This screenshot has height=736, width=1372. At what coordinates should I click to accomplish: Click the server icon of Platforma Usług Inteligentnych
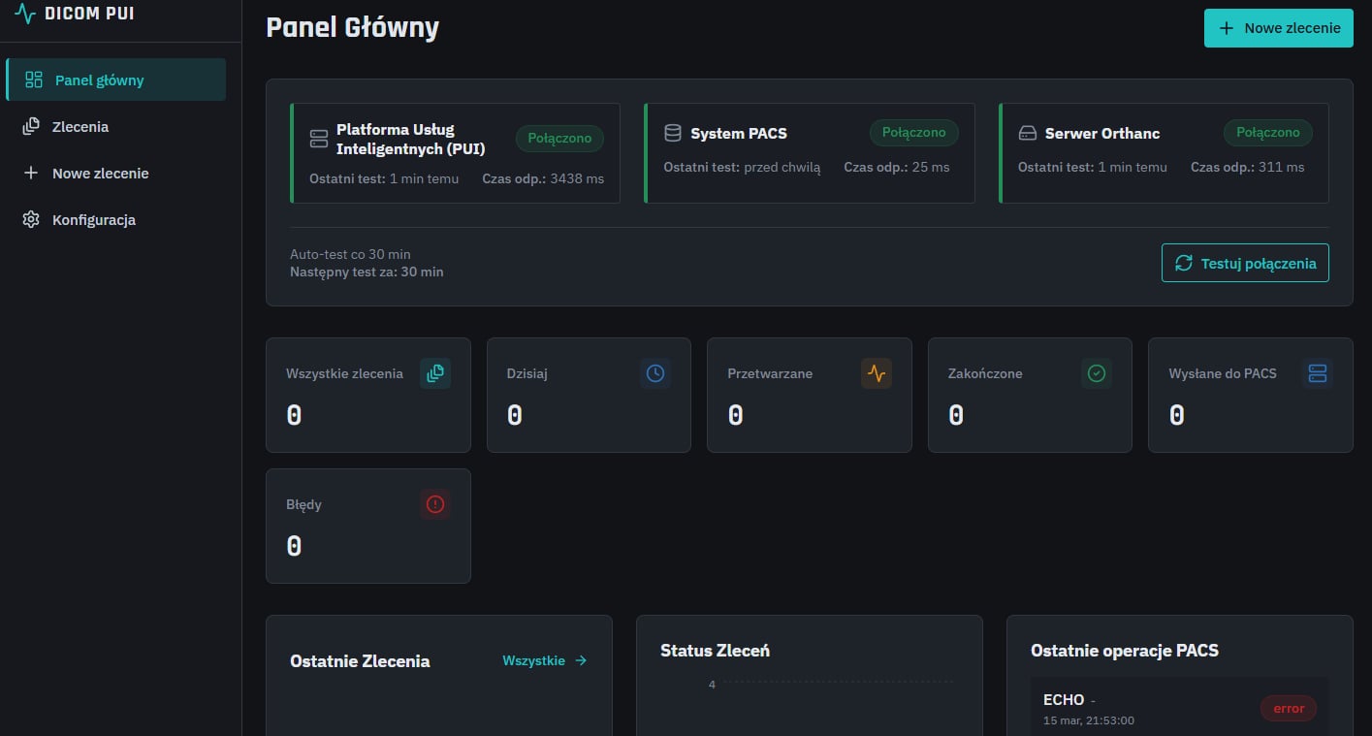coord(319,138)
